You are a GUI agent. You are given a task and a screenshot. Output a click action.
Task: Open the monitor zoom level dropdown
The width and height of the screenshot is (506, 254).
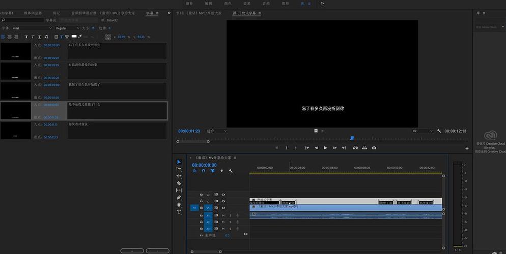pyautogui.click(x=216, y=131)
